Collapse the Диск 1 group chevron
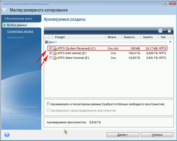The image size is (177, 141). tap(170, 42)
